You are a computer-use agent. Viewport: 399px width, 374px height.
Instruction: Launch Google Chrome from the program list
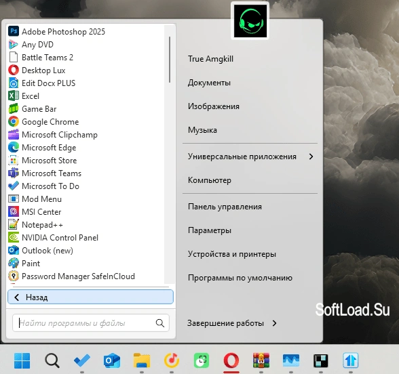43,122
